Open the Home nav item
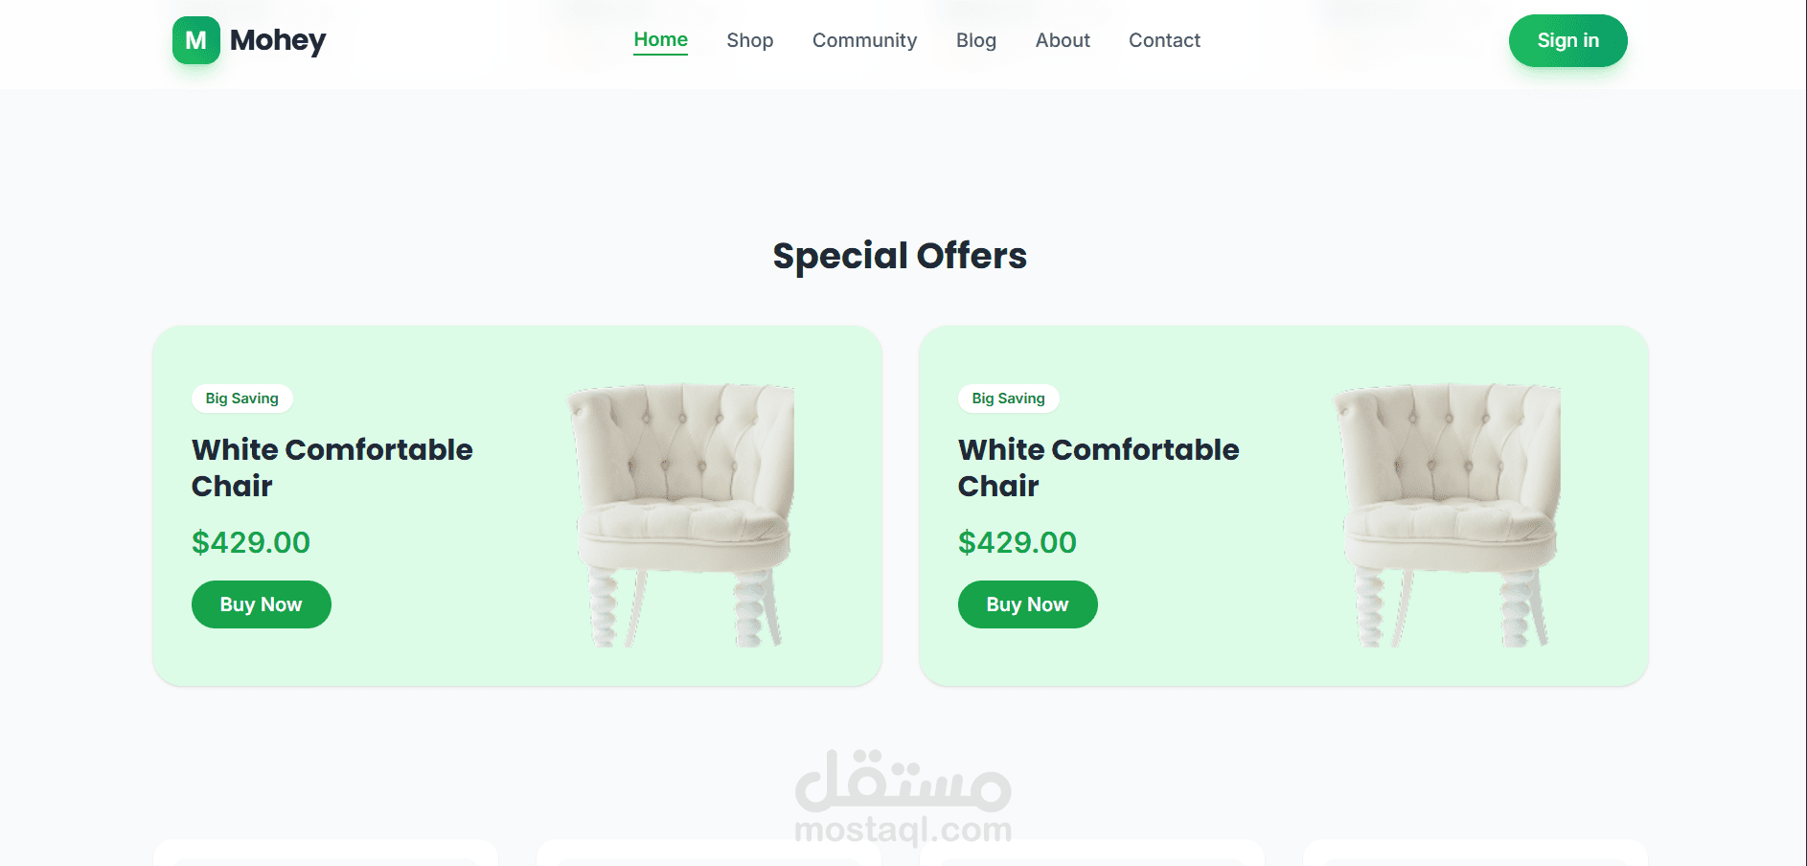Viewport: 1807px width, 866px height. 660,40
